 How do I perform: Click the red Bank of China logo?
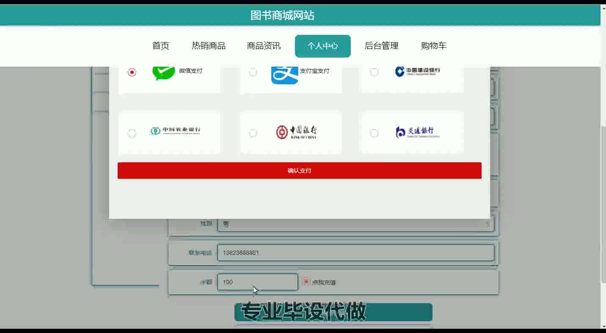click(x=296, y=132)
